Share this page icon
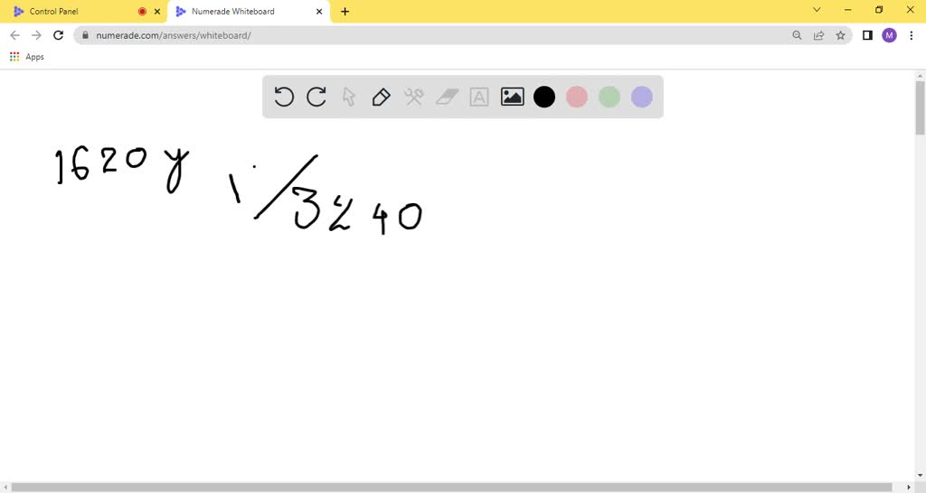Viewport: 926px width, 493px height. [818, 35]
